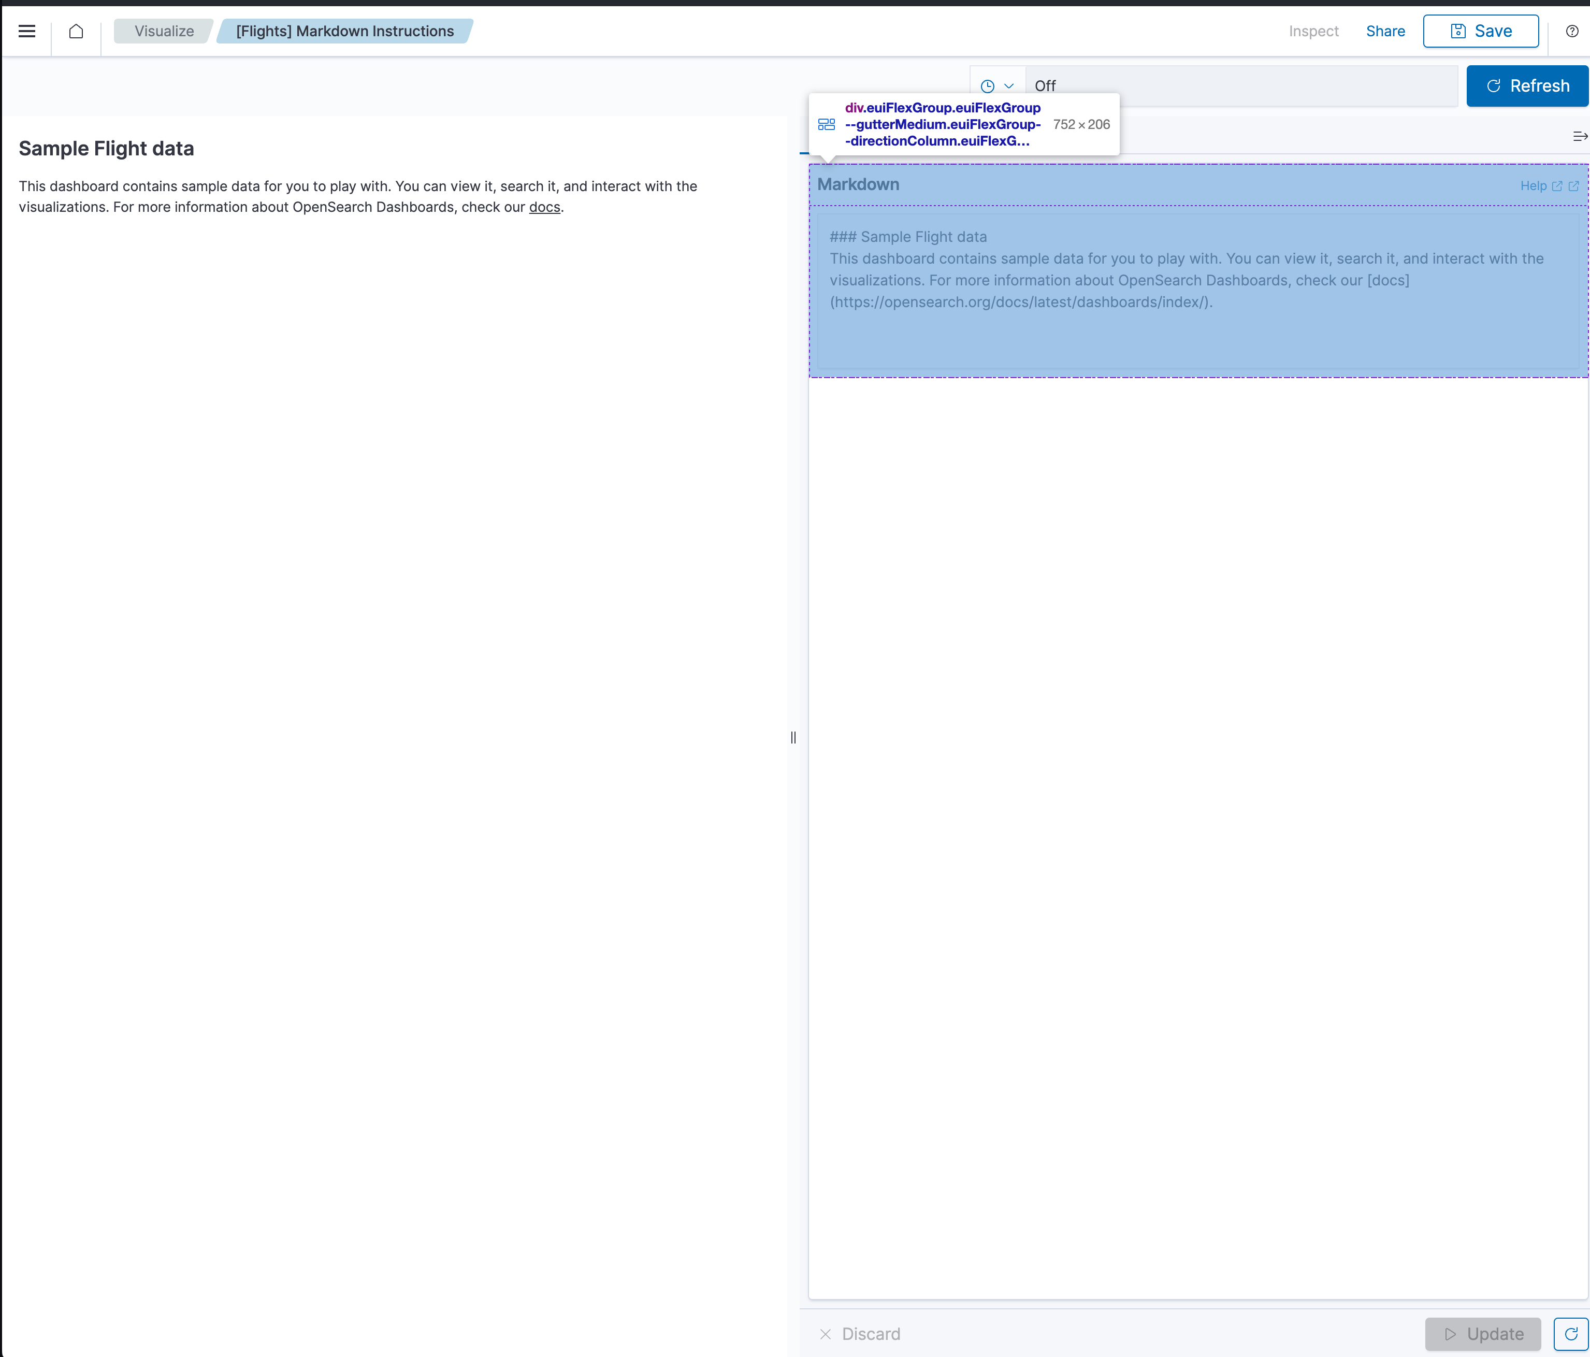Open the main navigation hamburger menu
The height and width of the screenshot is (1357, 1590).
coord(27,31)
